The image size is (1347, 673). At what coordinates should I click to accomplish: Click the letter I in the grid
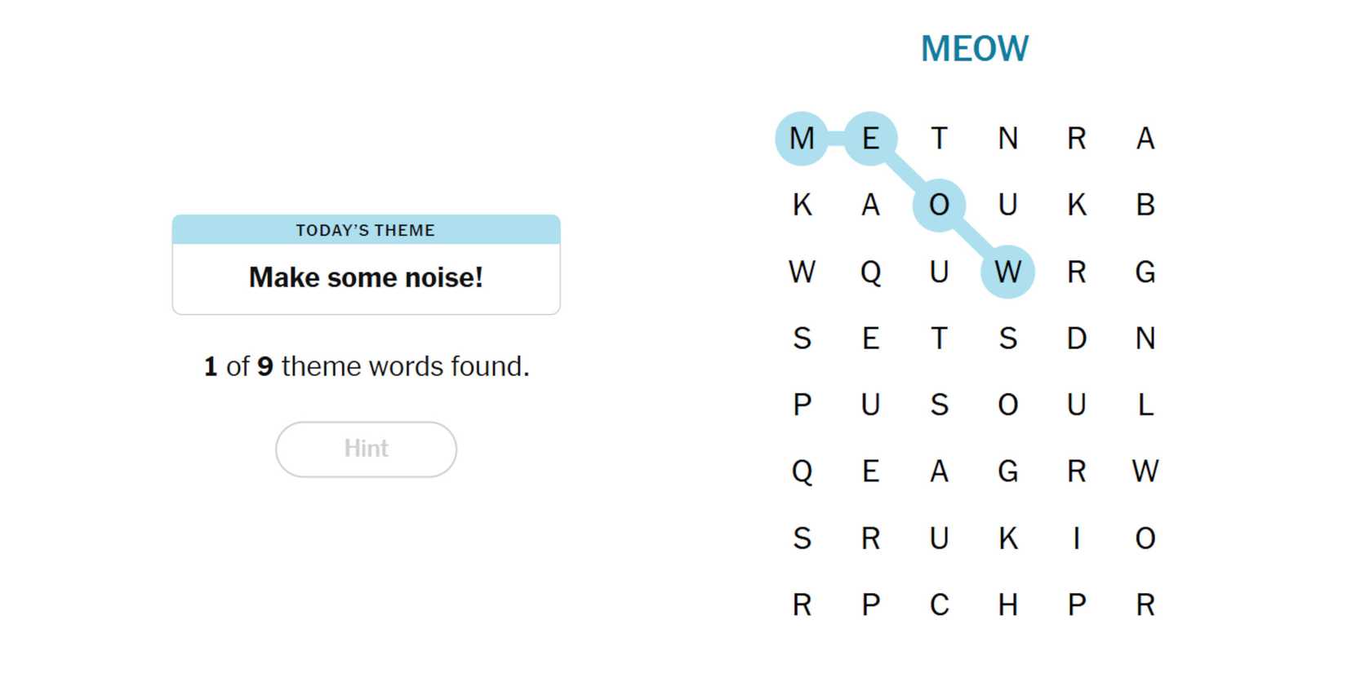click(1076, 538)
